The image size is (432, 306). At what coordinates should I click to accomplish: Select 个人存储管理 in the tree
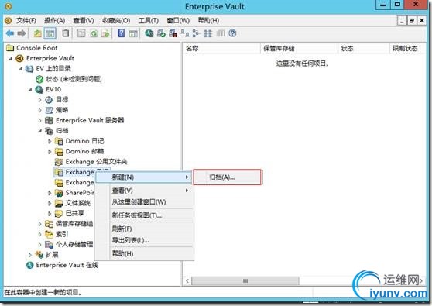pyautogui.click(x=74, y=244)
